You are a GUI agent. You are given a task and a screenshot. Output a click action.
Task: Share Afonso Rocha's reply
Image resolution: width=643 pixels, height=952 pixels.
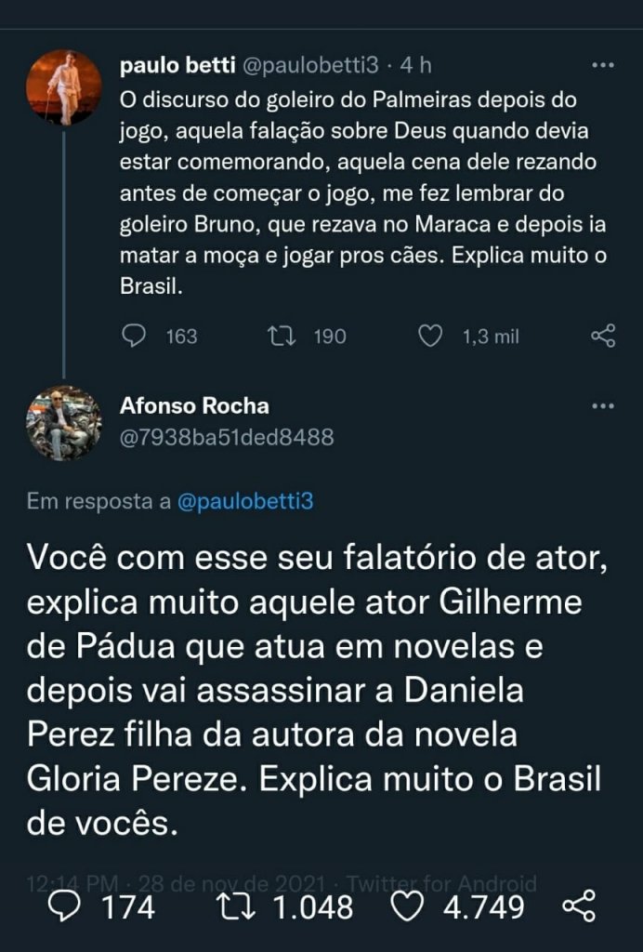click(580, 906)
